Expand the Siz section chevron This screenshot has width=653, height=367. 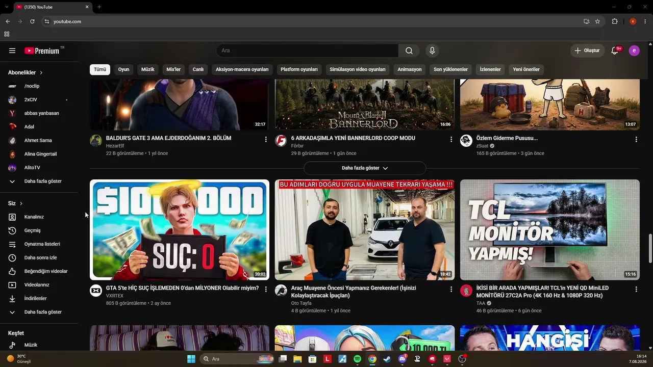click(x=21, y=203)
